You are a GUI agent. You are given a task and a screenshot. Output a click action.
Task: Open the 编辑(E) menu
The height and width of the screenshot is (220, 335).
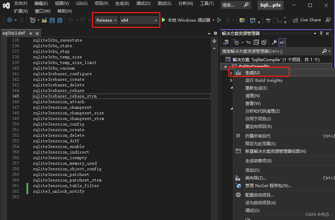tap(41, 3)
